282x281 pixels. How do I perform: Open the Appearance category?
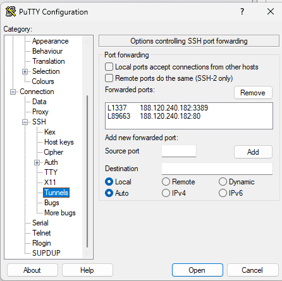tap(51, 41)
